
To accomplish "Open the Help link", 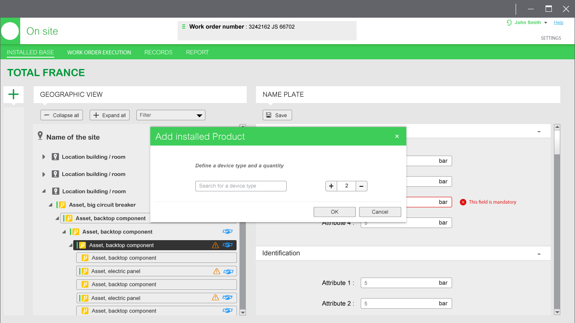I will (559, 23).
